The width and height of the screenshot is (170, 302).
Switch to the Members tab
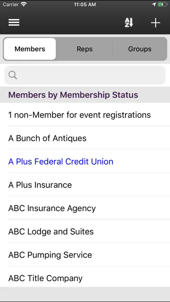(30, 49)
